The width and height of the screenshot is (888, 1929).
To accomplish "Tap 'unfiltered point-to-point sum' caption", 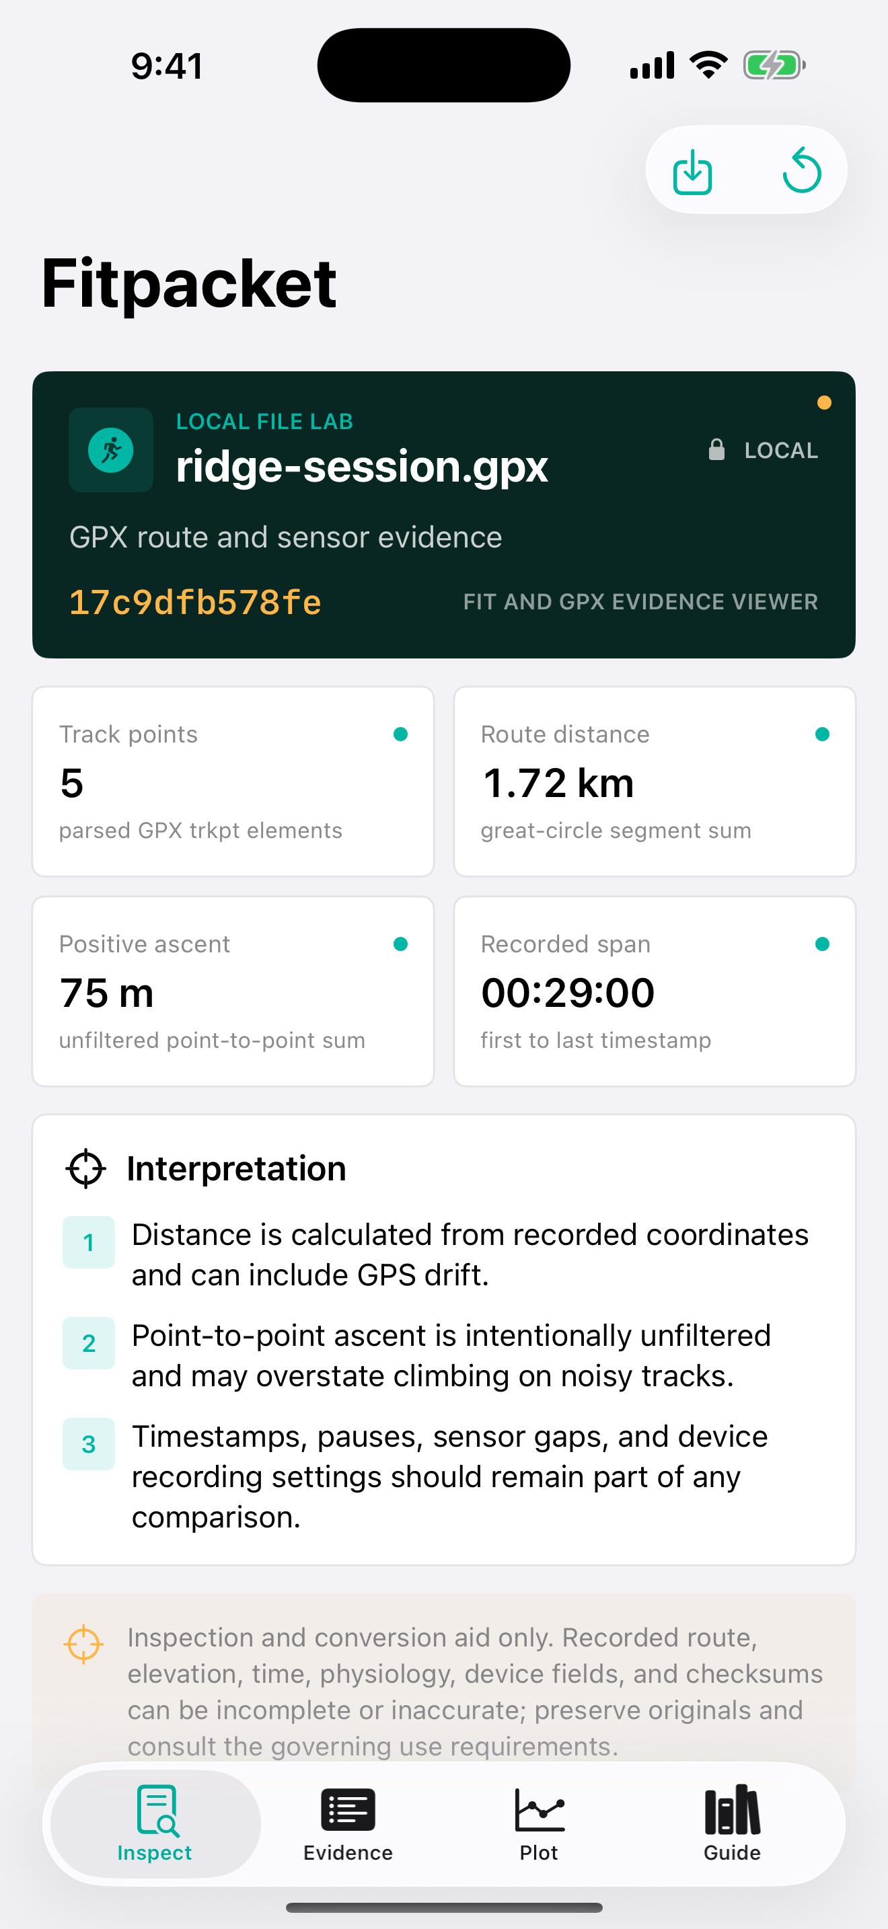I will (x=212, y=1040).
